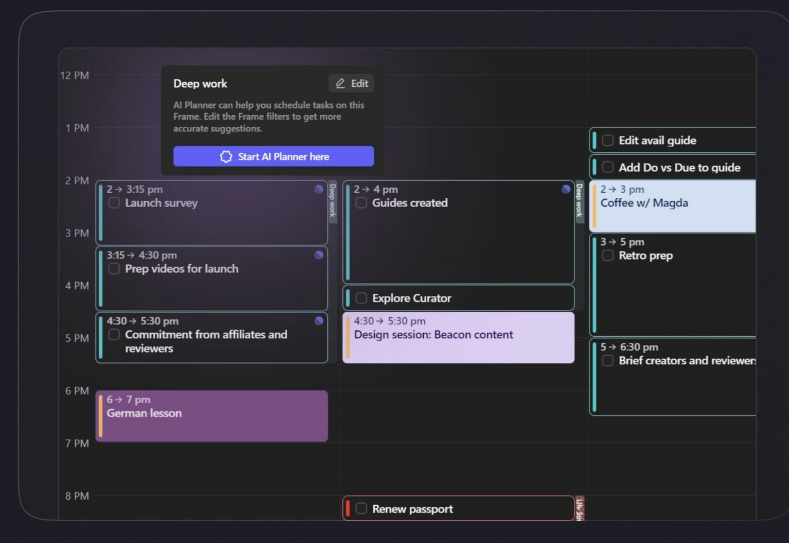Click the Retro prep task title
The width and height of the screenshot is (789, 543).
646,256
